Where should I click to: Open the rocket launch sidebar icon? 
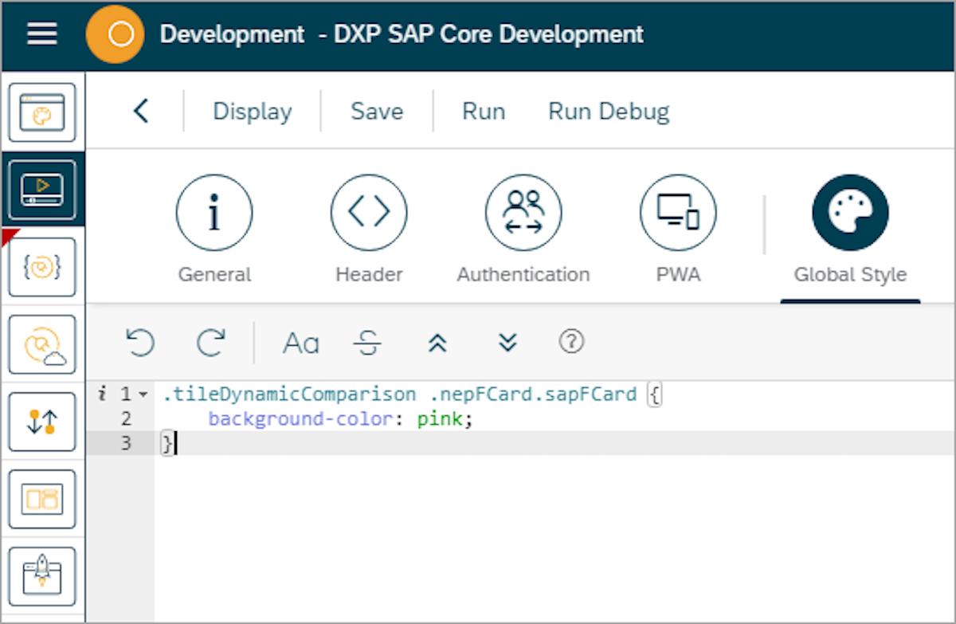tap(42, 576)
